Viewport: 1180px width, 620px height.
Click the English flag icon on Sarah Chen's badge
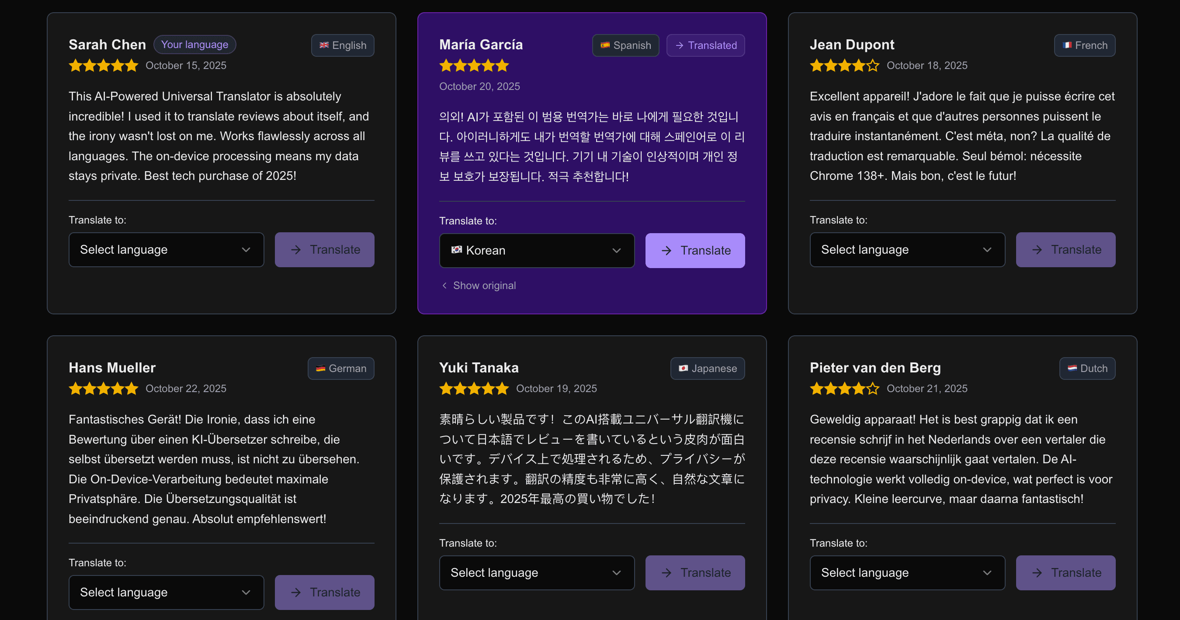pos(324,45)
